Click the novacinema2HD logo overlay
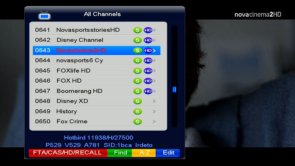The width and height of the screenshot is (295, 166). click(258, 14)
